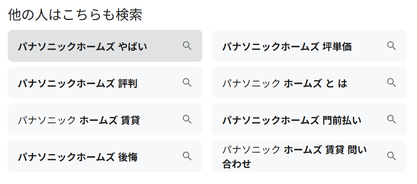Click search icon beside 賃貸 問い合わせ suggestion

click(391, 156)
